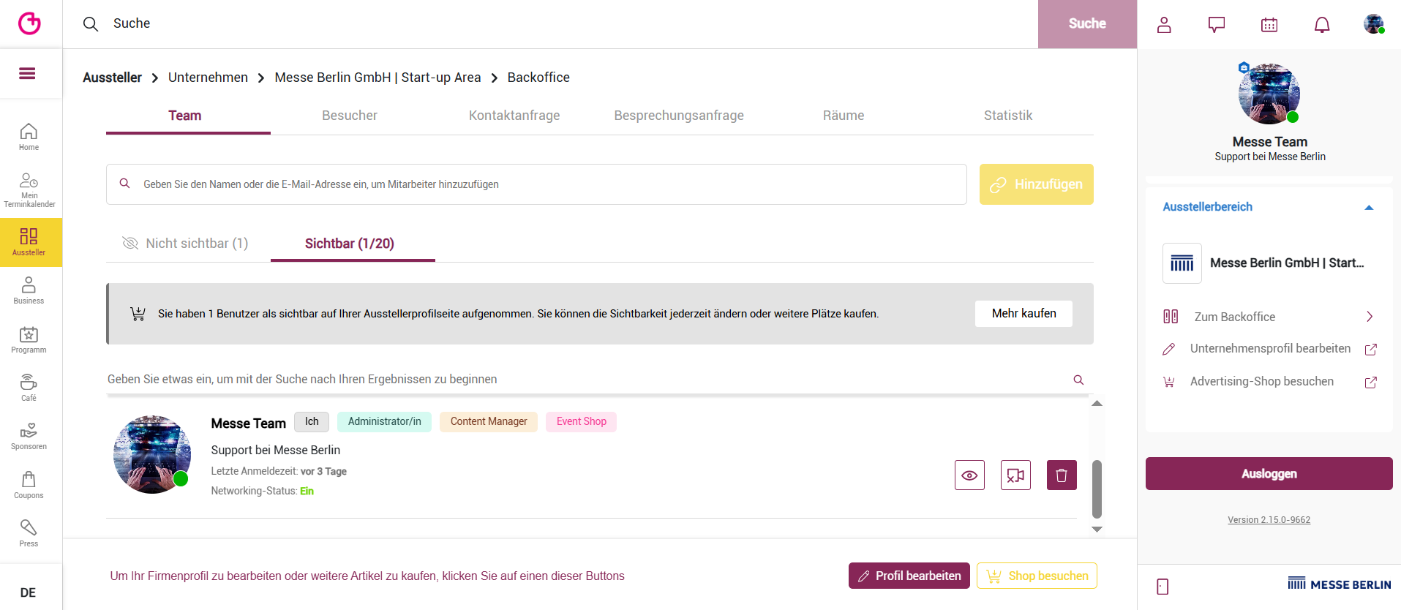Switch language via the DE selector
1401x610 pixels.
28,592
